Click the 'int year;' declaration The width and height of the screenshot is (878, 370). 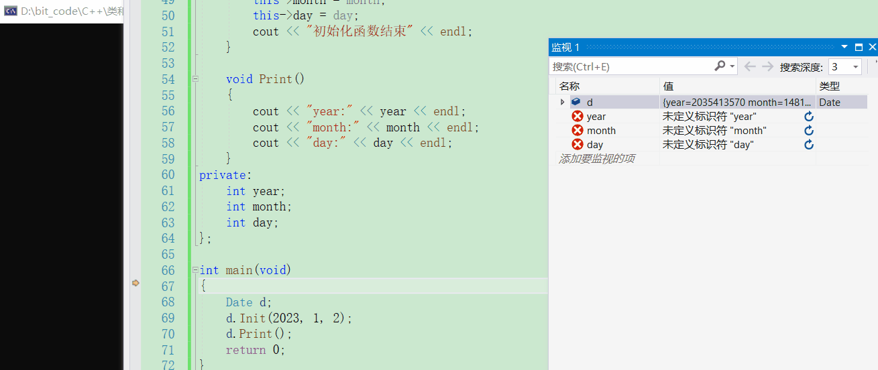point(256,191)
